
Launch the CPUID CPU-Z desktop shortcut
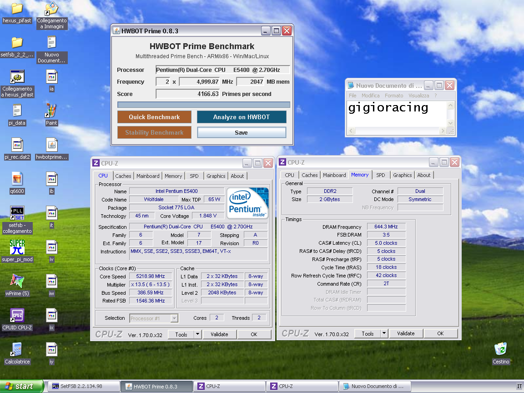coord(17,316)
